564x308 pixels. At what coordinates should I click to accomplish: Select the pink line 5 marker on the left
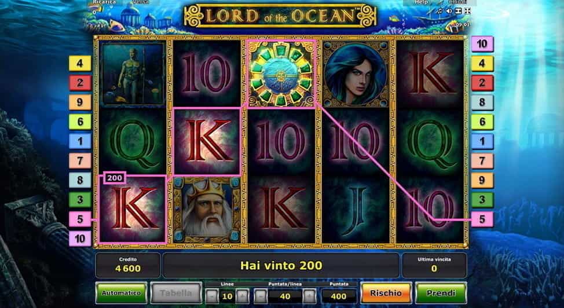point(80,219)
